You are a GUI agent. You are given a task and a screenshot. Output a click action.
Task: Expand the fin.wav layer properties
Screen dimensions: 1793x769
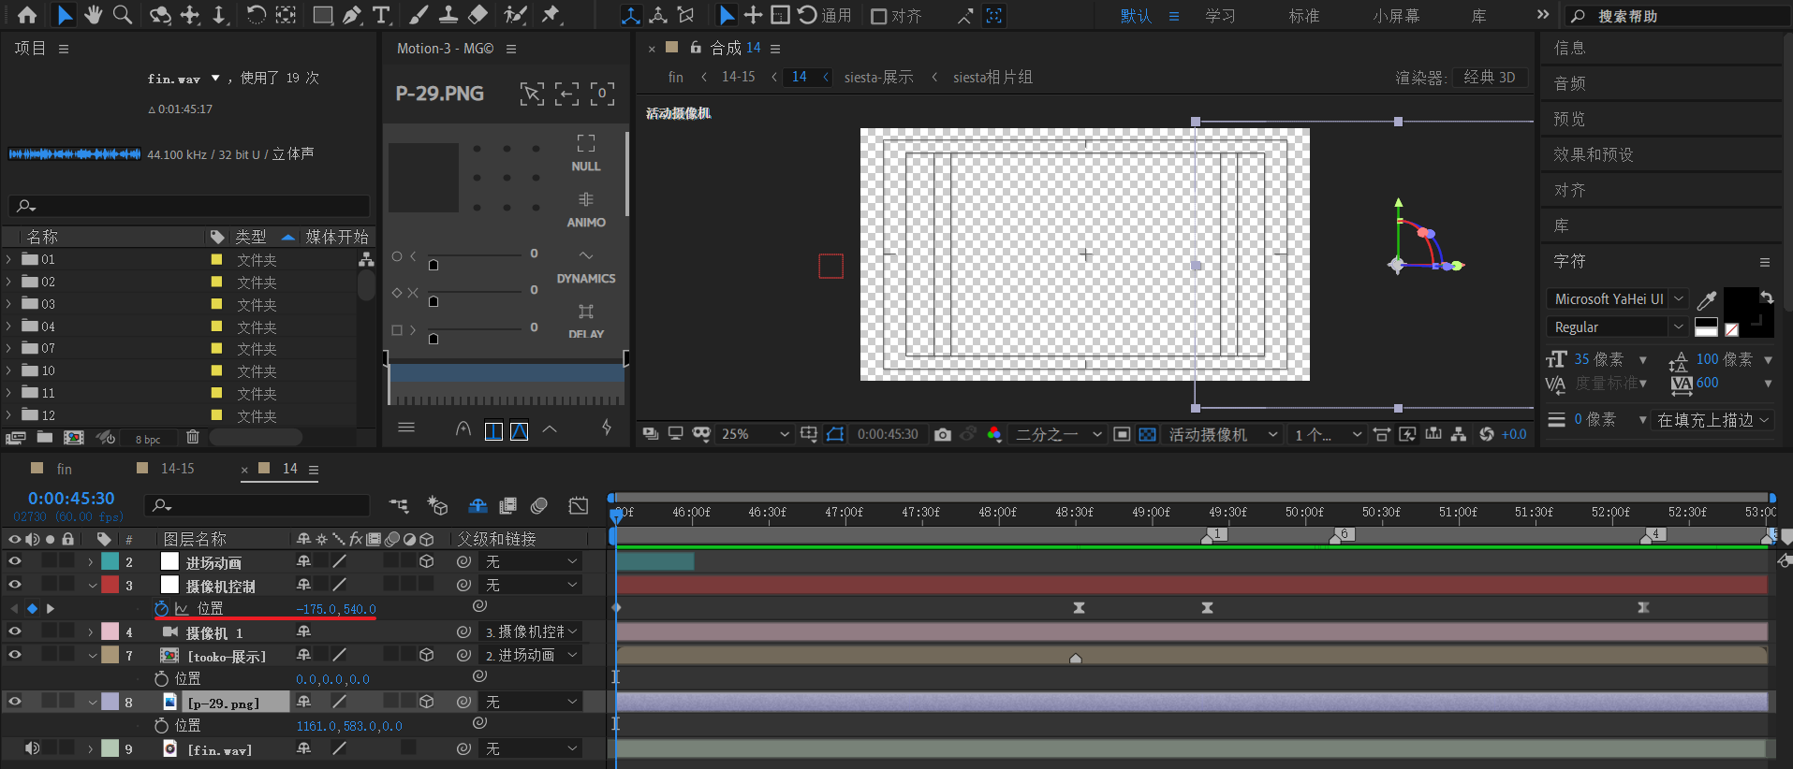click(91, 749)
